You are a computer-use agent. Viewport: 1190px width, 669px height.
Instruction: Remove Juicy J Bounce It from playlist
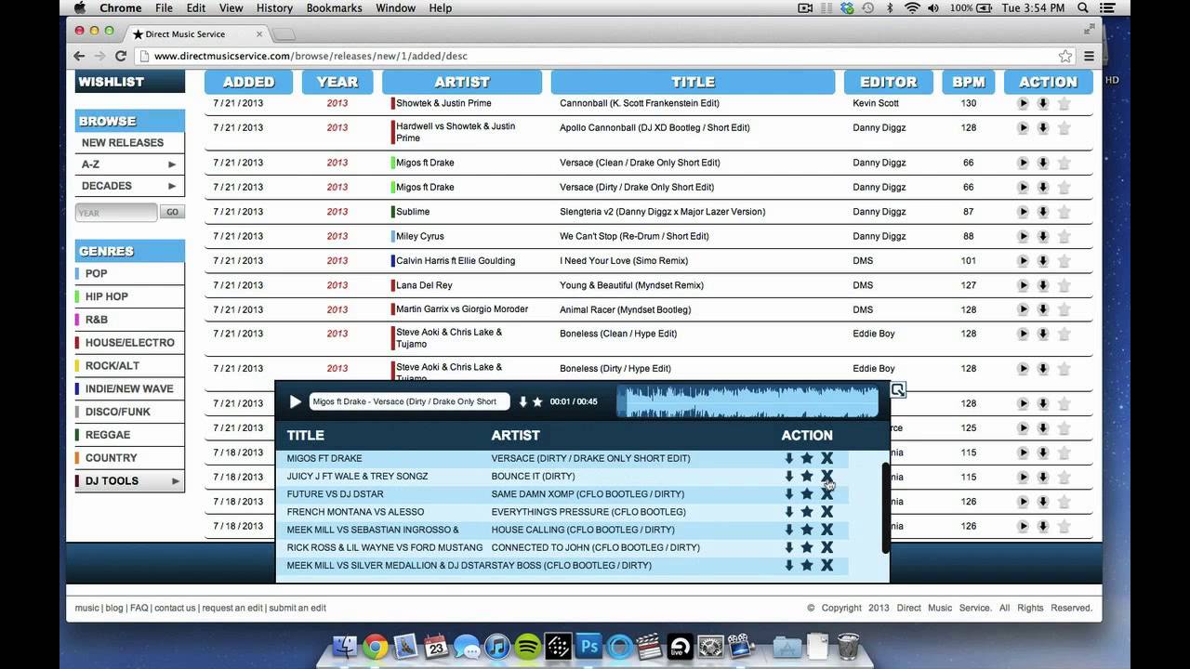[826, 476]
